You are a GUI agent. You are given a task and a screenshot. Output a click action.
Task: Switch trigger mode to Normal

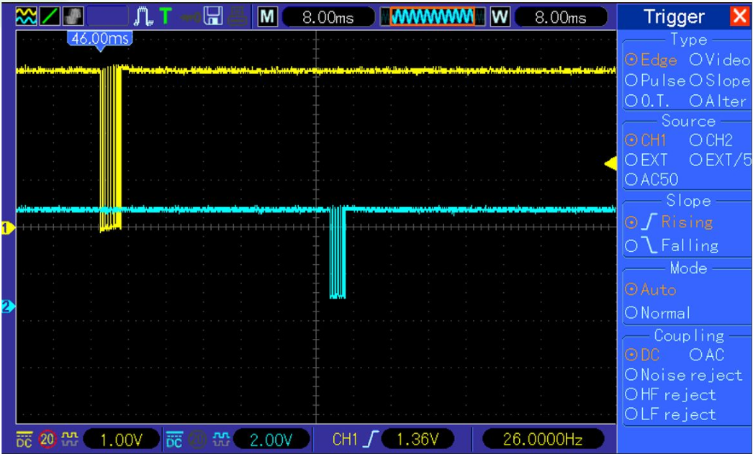658,313
